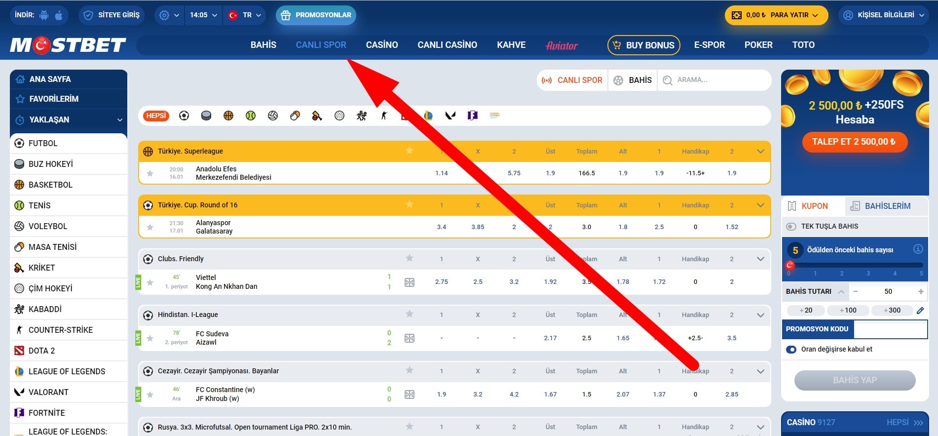
Task: Click the BUY BONUS button
Action: (x=644, y=45)
